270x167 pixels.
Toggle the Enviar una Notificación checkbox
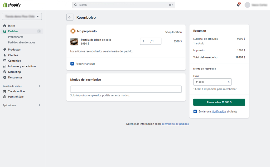[x=195, y=111]
